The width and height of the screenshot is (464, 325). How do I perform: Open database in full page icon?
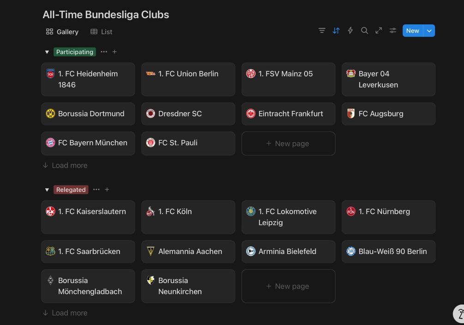coord(379,30)
